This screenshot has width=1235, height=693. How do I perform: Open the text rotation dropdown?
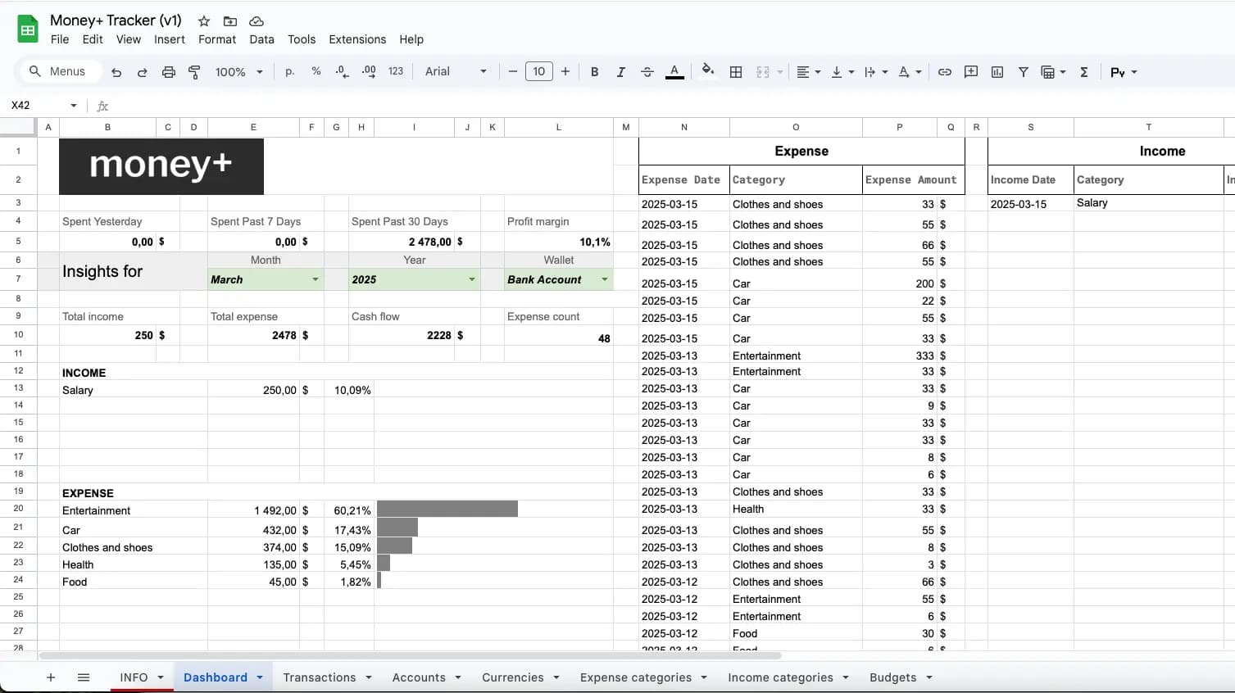pos(910,72)
